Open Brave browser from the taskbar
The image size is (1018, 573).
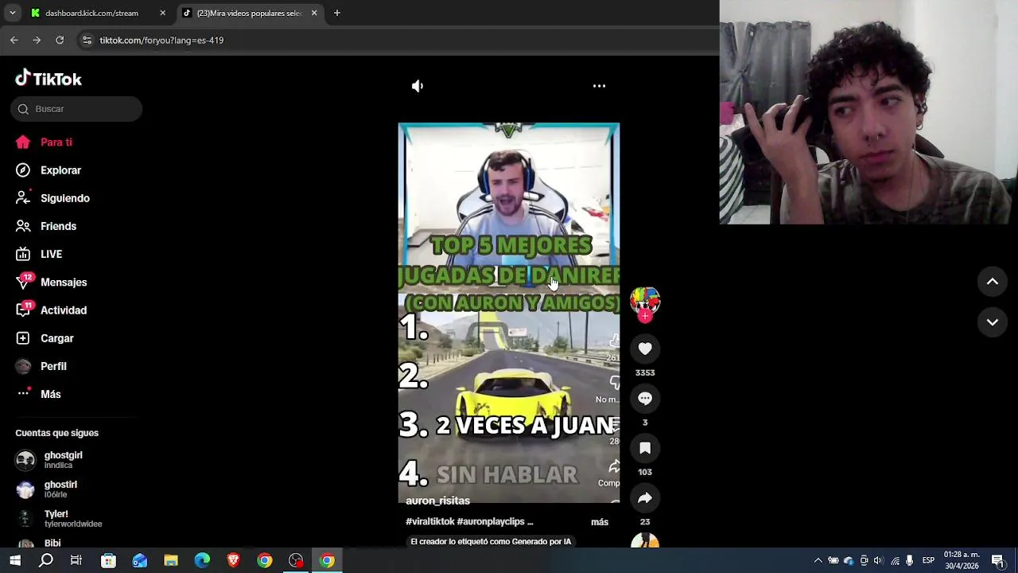[233, 560]
